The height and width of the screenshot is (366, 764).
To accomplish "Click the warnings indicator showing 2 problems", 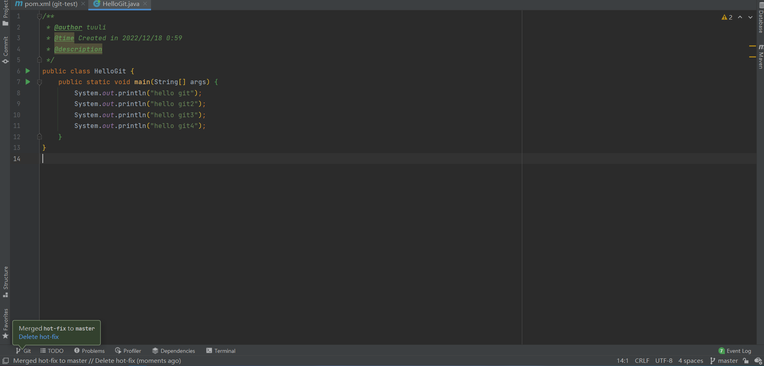I will 727,17.
